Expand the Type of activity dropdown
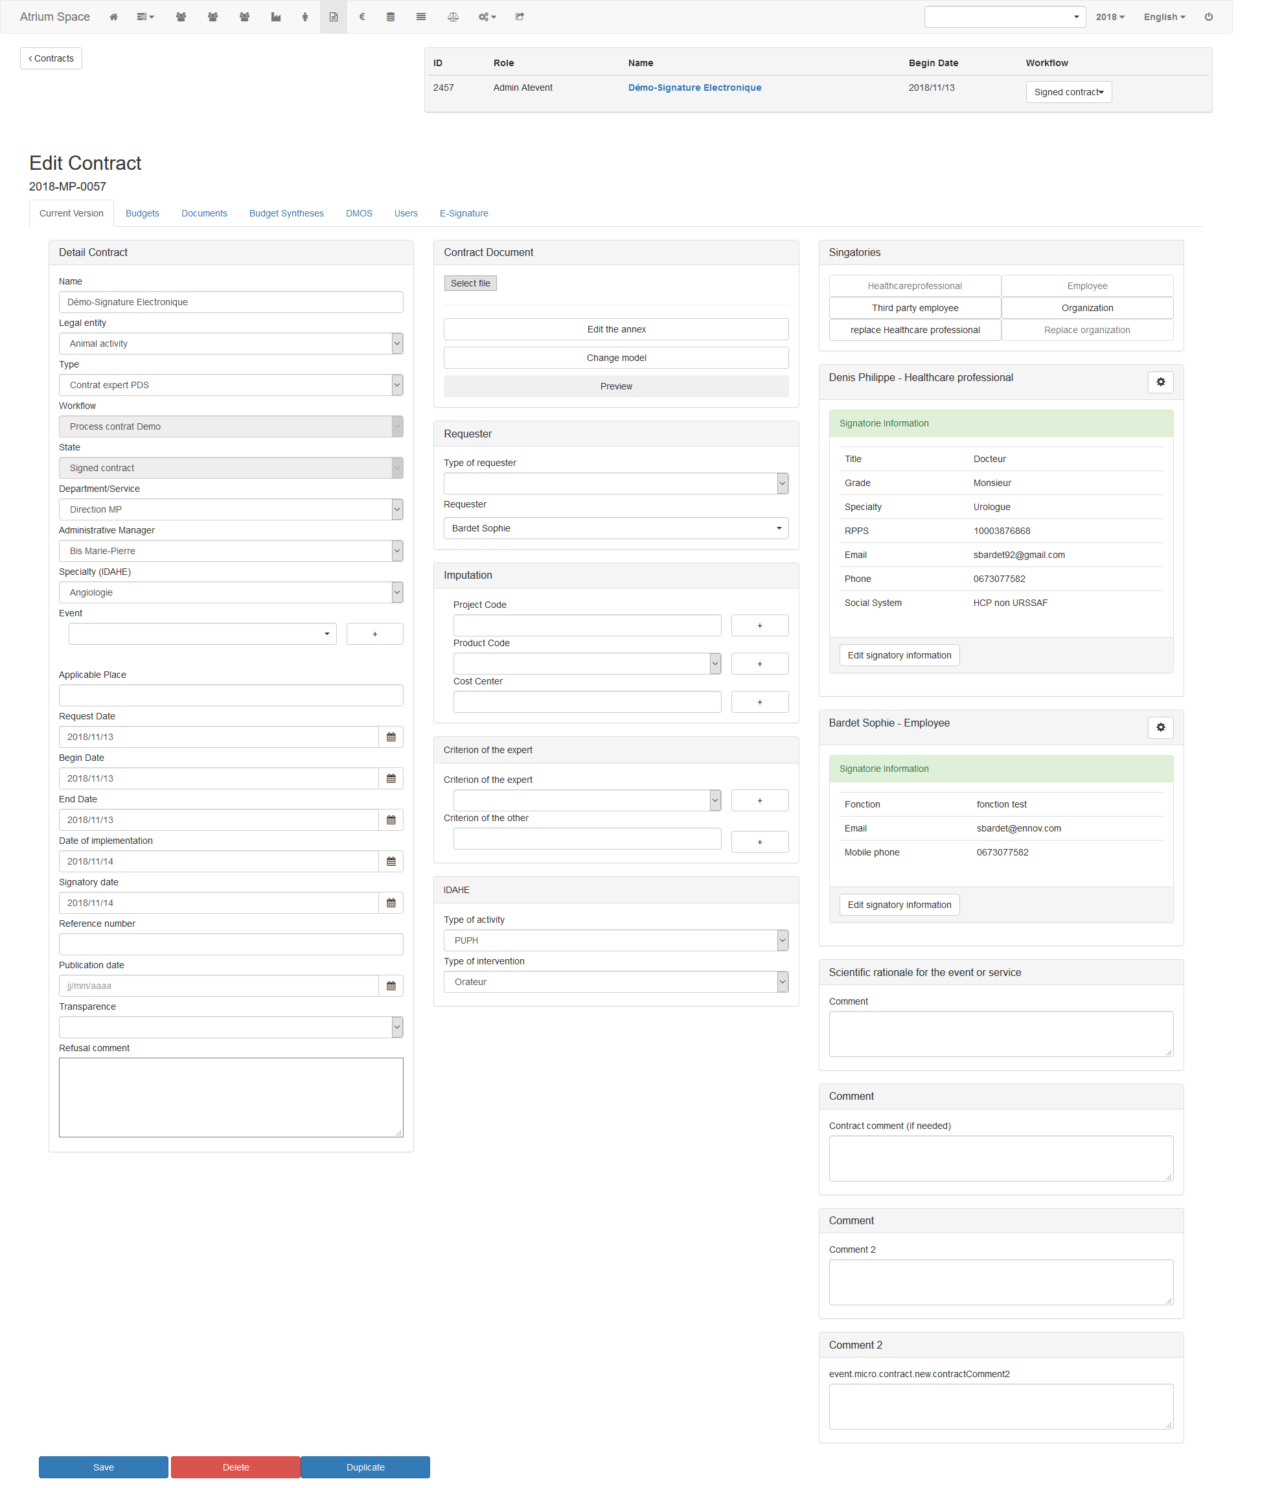1271x1488 pixels. click(616, 941)
